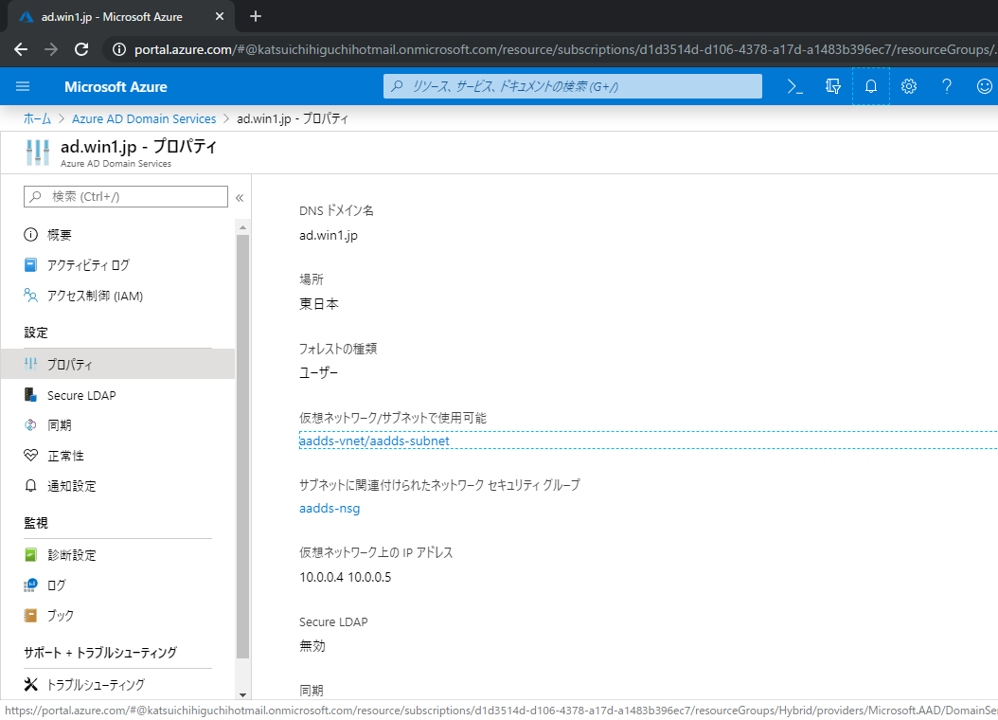
Task: Open the Directory + subscription filter icon
Action: click(x=832, y=86)
